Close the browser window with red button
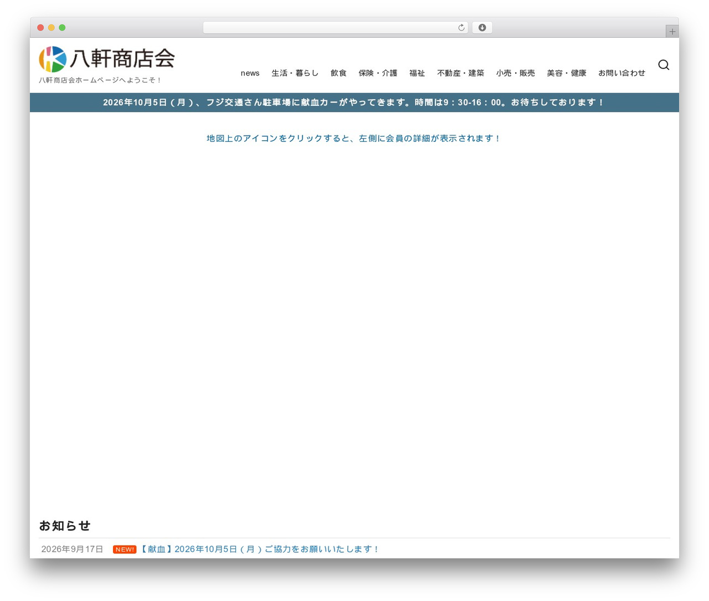The width and height of the screenshot is (709, 601). coord(40,28)
